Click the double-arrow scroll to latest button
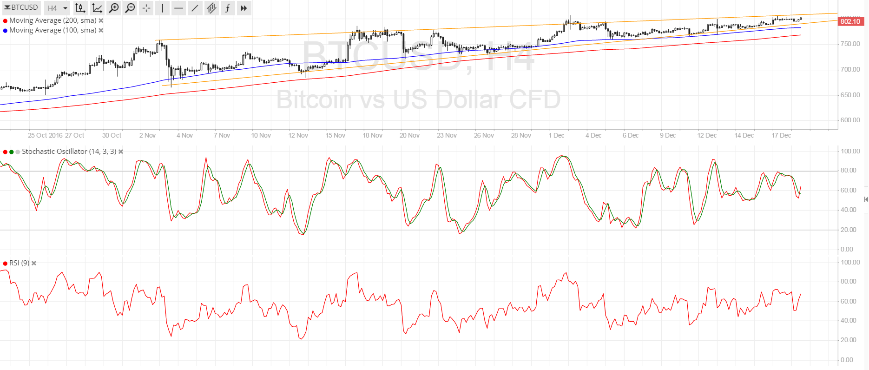Image resolution: width=869 pixels, height=370 pixels. pos(244,8)
